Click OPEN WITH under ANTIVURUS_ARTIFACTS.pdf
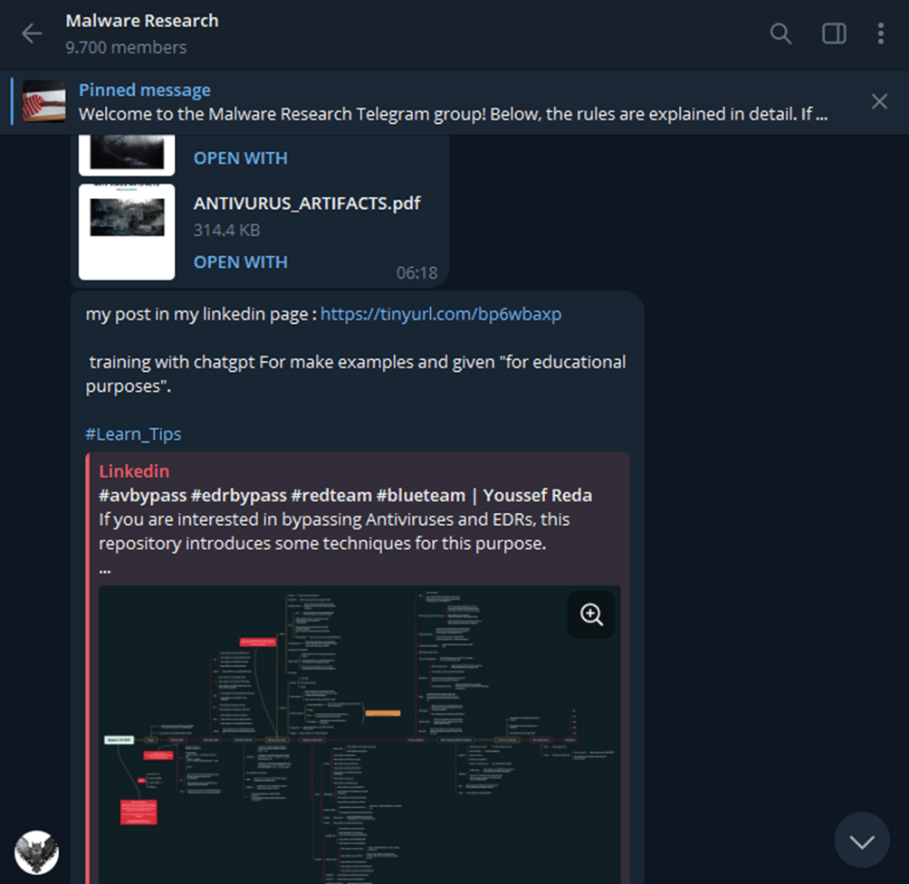 (x=241, y=261)
